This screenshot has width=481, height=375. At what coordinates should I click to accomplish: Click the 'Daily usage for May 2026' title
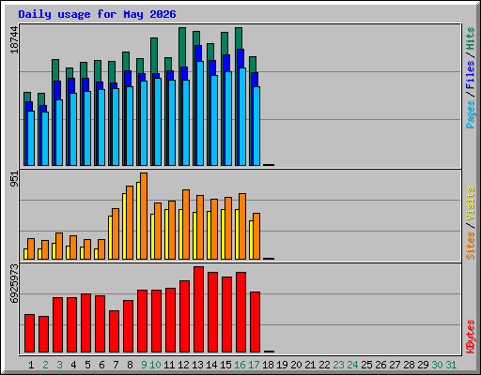point(97,14)
